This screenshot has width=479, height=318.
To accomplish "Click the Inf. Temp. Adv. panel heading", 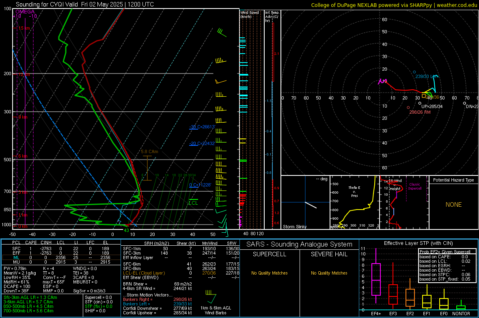I will (272, 17).
